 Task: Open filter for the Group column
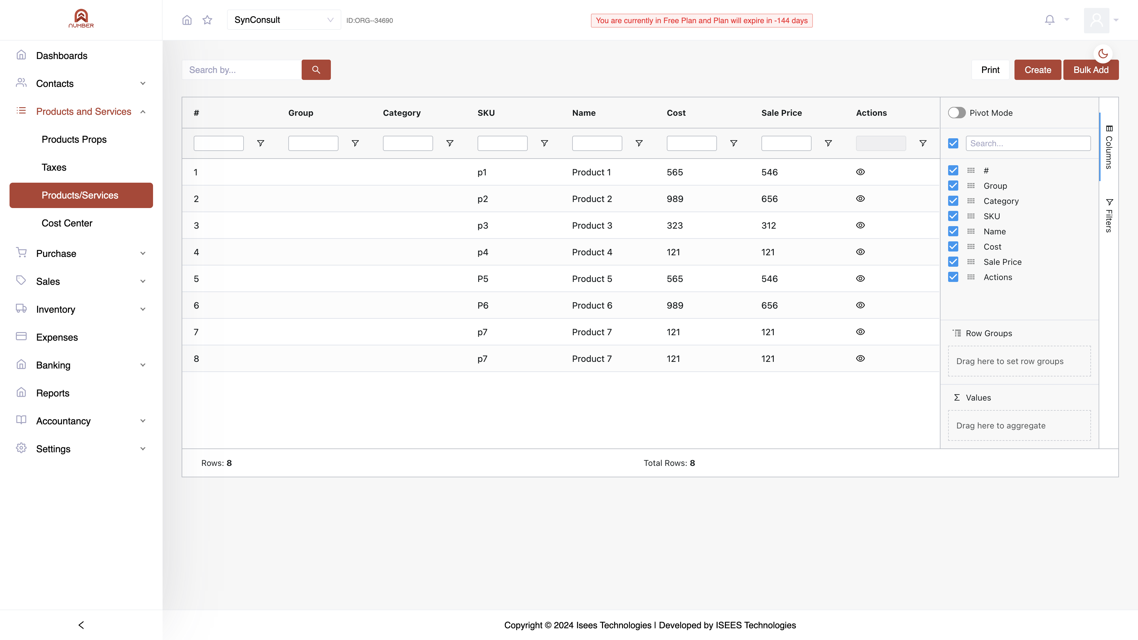click(x=355, y=143)
